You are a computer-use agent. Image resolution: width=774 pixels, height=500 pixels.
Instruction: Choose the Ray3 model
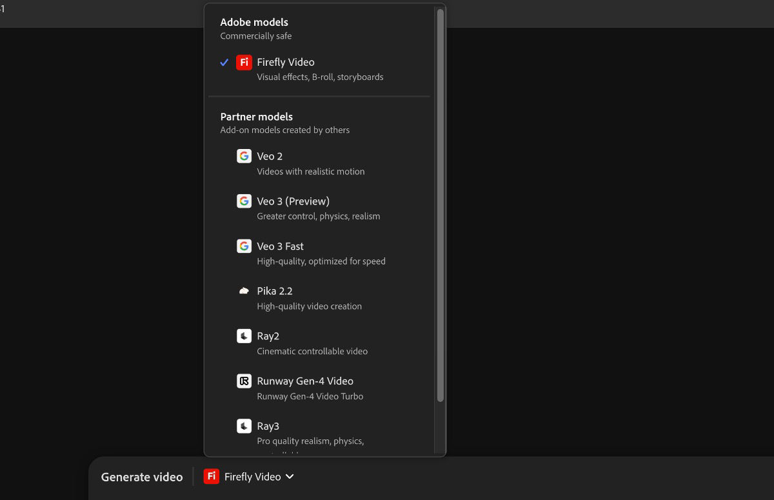[321, 435]
